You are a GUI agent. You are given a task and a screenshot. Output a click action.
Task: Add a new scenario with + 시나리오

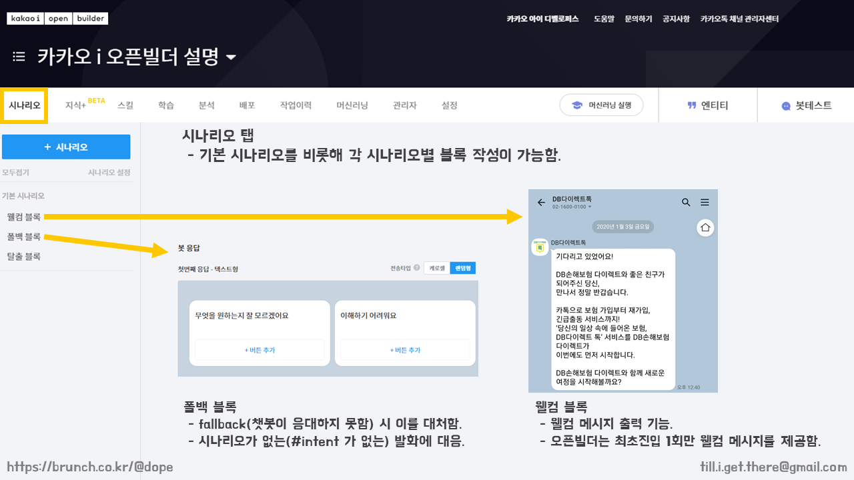pyautogui.click(x=66, y=147)
